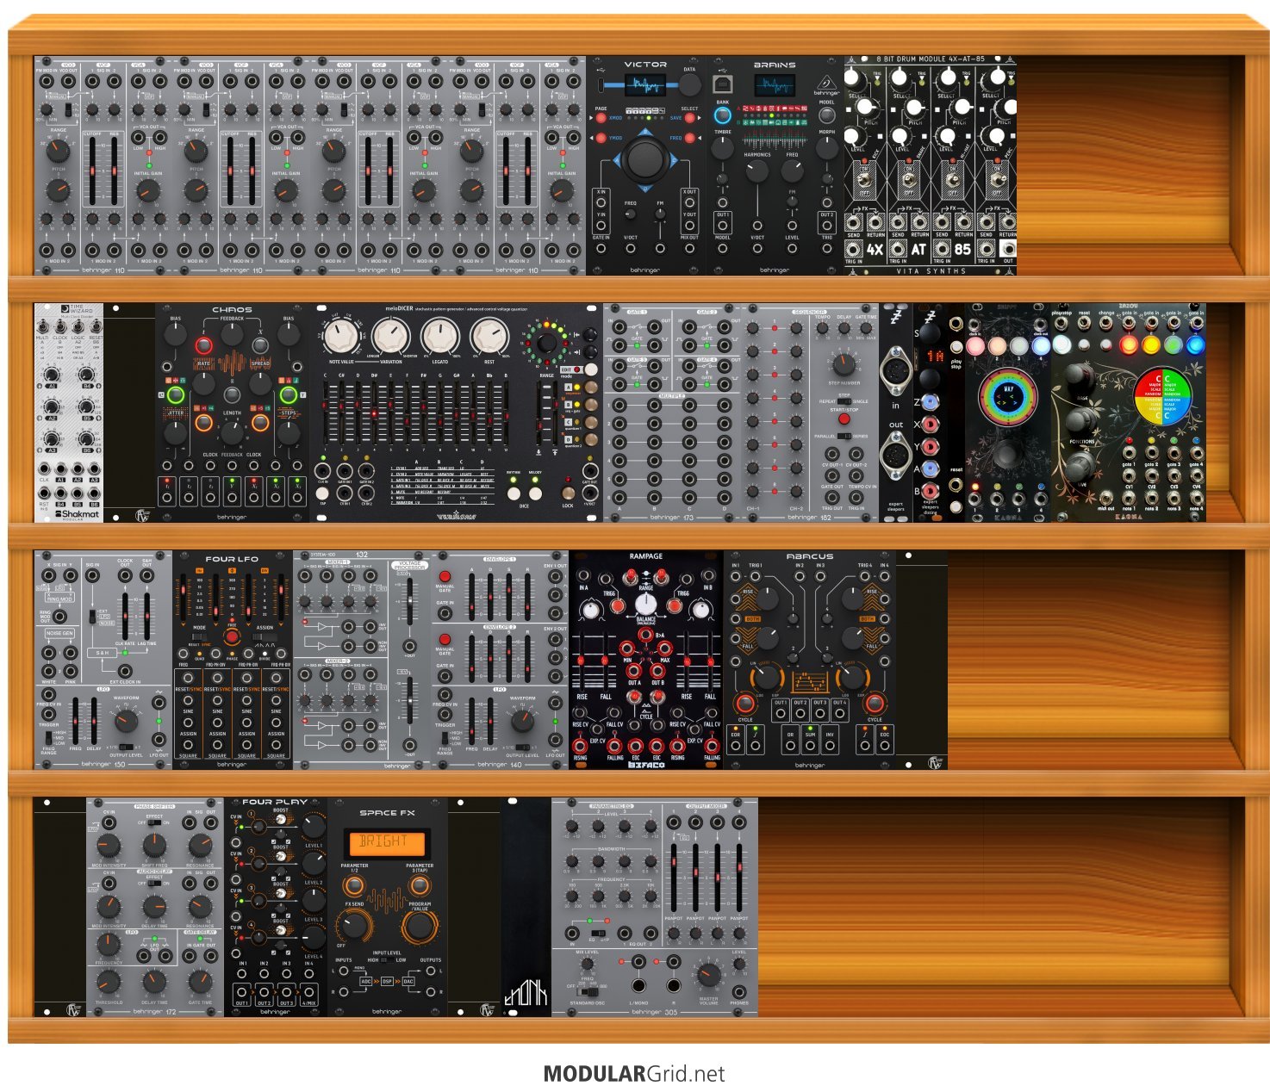Click PARAMETER 3 (TAP) button on Space FX
The height and width of the screenshot is (1092, 1270).
[x=420, y=886]
